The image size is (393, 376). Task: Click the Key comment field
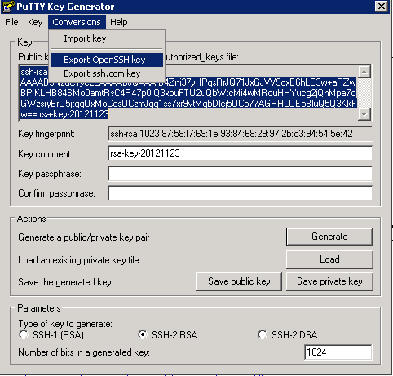click(x=241, y=153)
